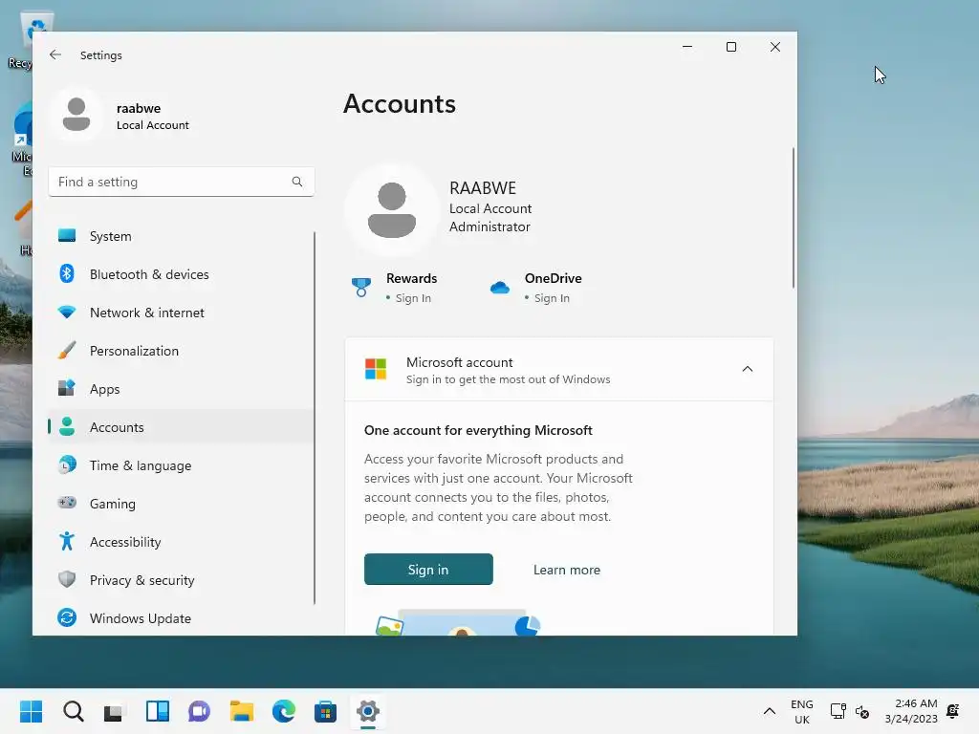Select Accessibility in the sidebar
The image size is (979, 734).
(181, 542)
